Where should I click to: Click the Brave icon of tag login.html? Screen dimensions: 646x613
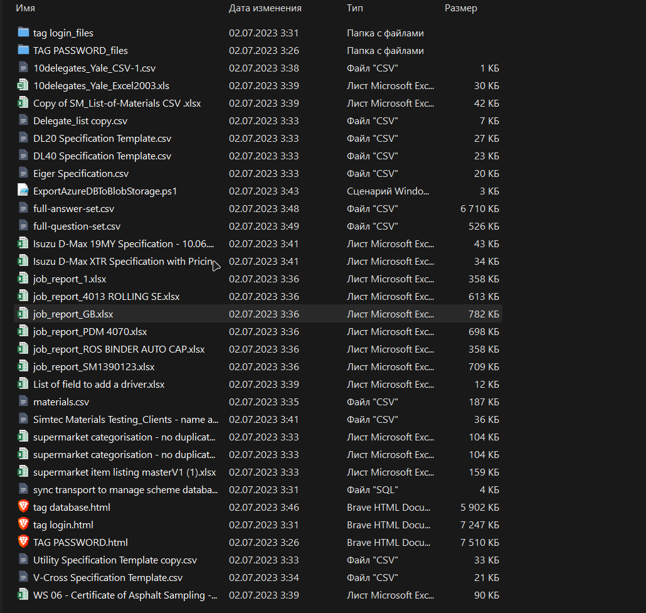(23, 525)
